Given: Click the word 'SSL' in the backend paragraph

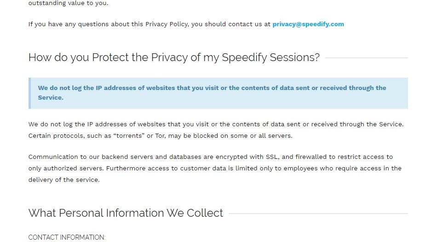Looking at the screenshot, I should (272, 157).
